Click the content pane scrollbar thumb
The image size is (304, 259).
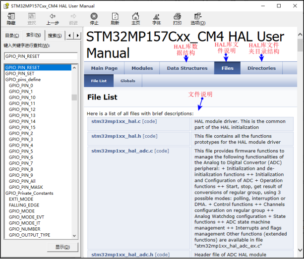point(300,45)
